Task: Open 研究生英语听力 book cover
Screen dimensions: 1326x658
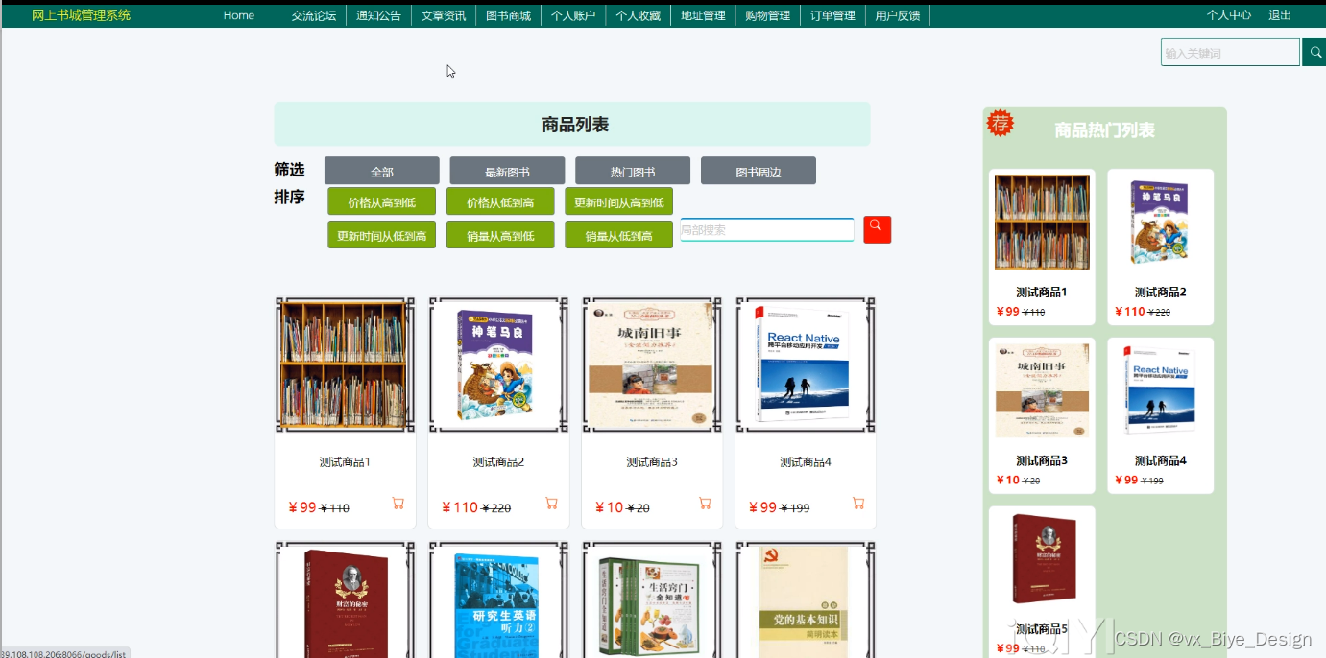Action: (498, 600)
